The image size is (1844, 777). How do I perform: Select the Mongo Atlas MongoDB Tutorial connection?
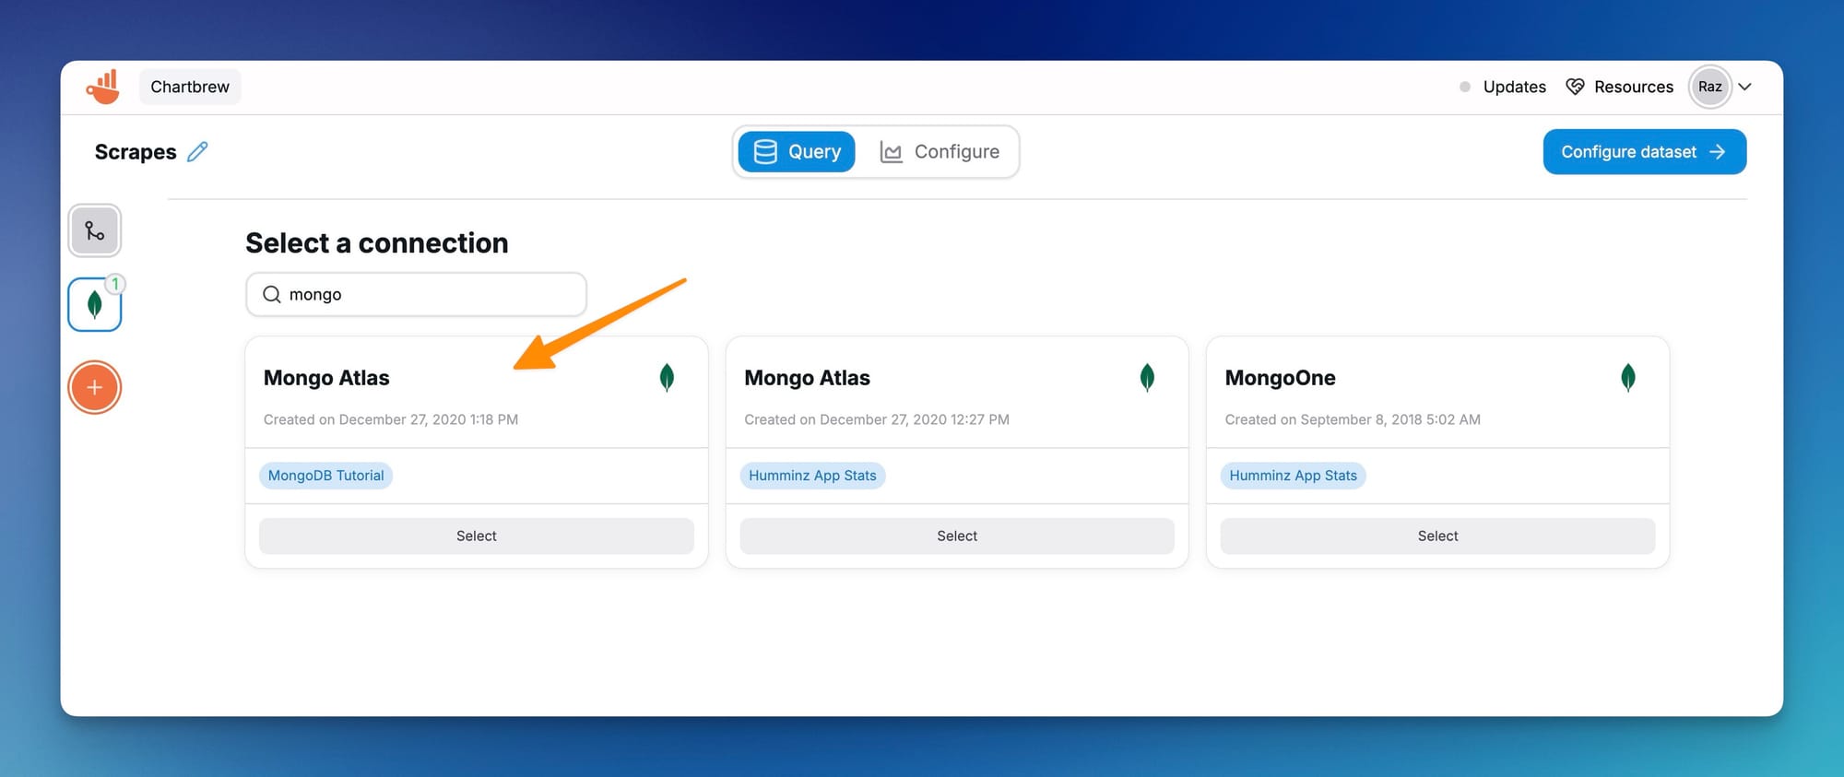click(x=476, y=536)
